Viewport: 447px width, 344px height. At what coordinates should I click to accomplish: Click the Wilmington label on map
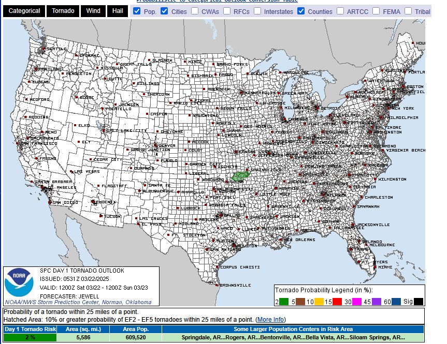(392, 179)
